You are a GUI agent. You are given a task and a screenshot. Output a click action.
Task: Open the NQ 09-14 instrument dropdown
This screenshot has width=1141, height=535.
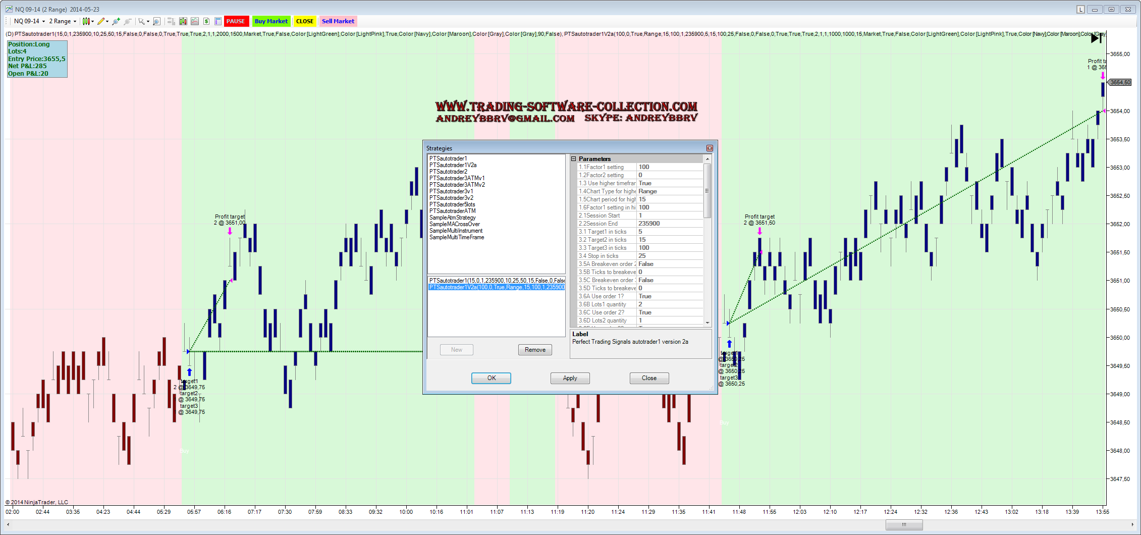coord(29,21)
